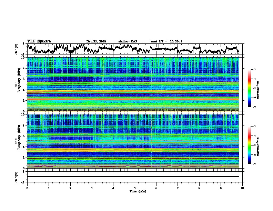Click inside the ch.2 spectrogram panel
273x211 pixels.
(133, 141)
